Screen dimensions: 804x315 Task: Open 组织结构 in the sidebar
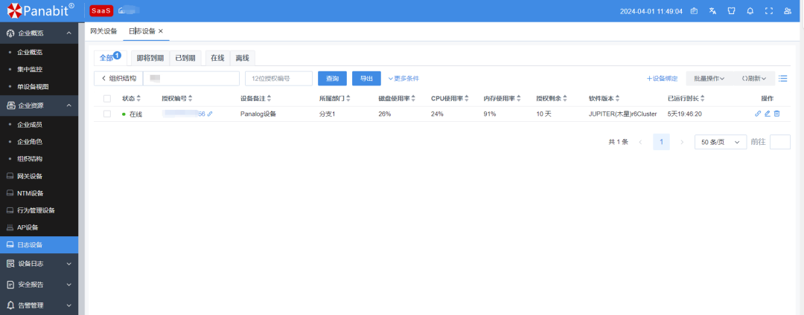(39, 159)
